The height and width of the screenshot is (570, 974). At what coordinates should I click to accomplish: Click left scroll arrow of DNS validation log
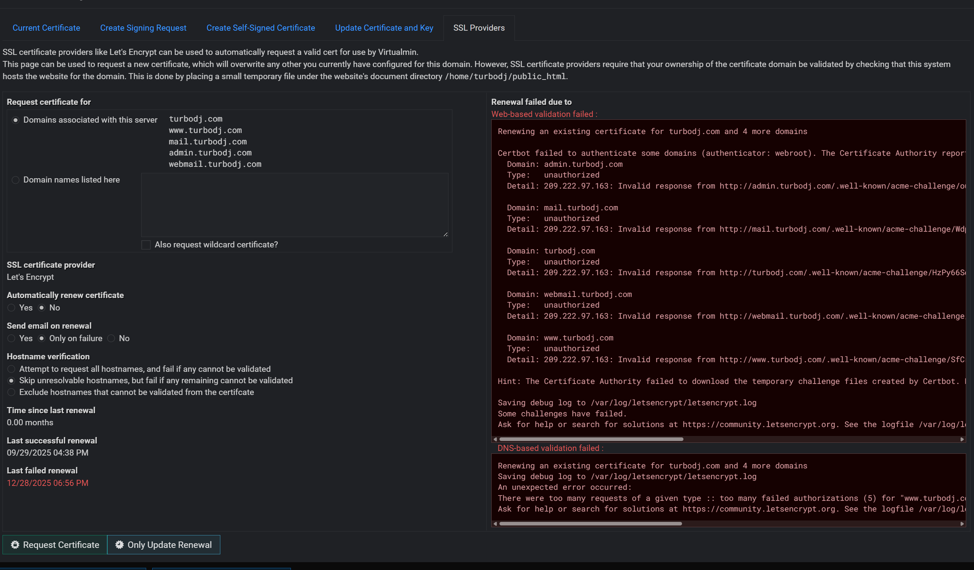pos(495,524)
